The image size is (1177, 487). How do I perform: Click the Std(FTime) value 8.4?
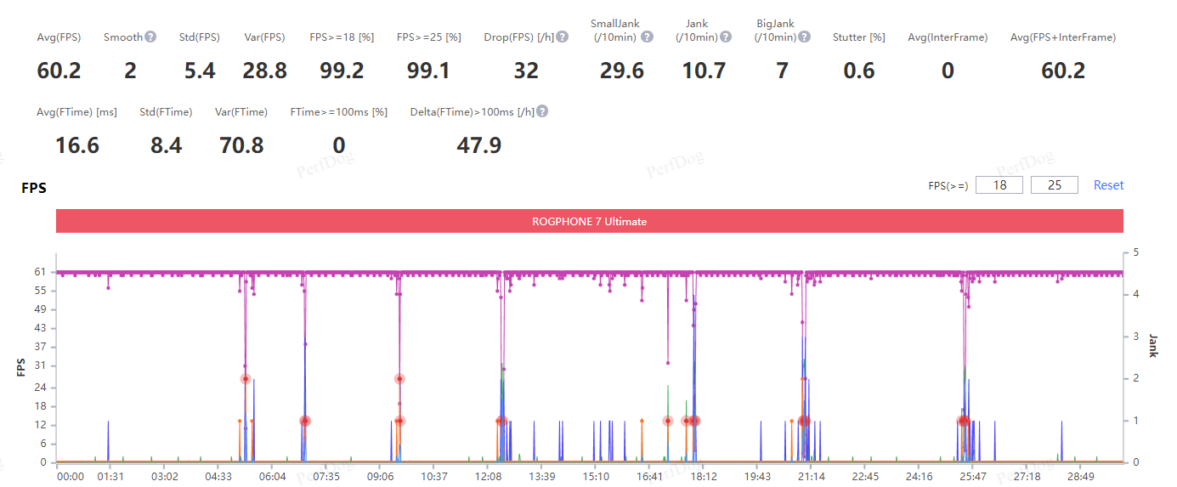point(166,145)
